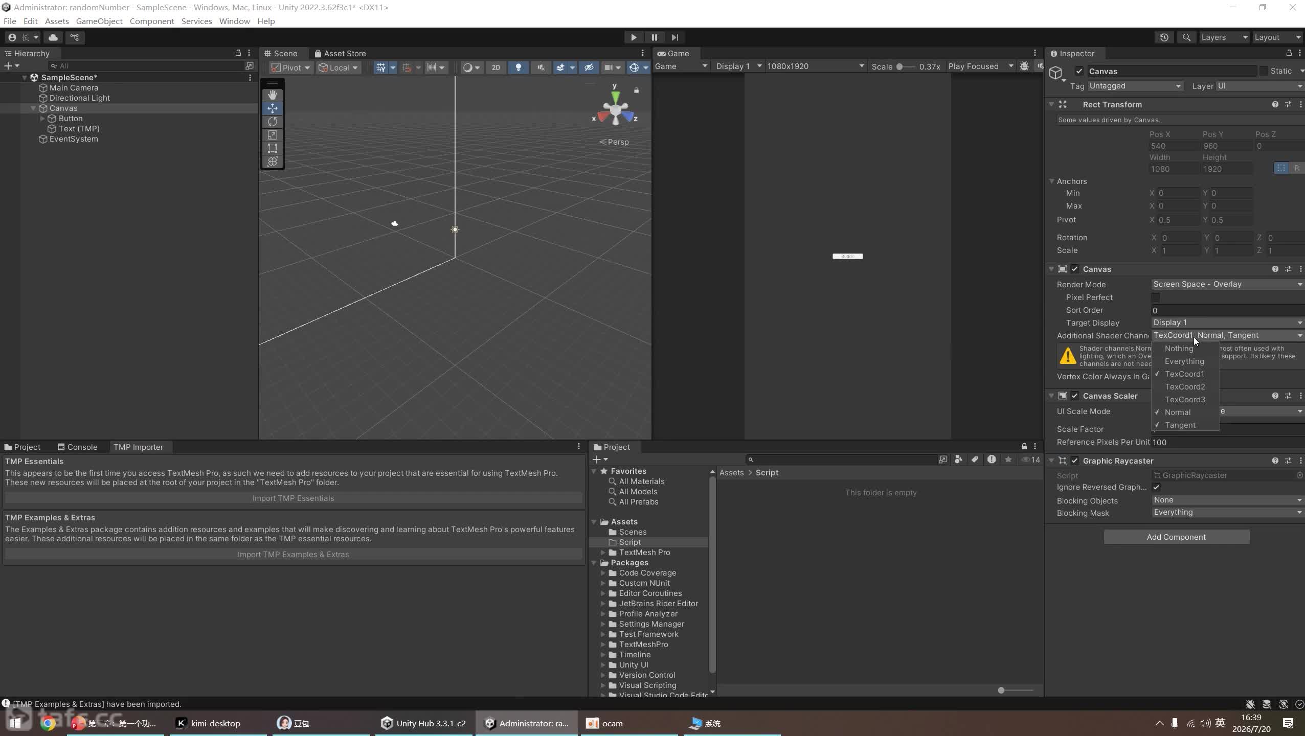Open the Undo History icon
The width and height of the screenshot is (1305, 736).
pyautogui.click(x=1164, y=37)
